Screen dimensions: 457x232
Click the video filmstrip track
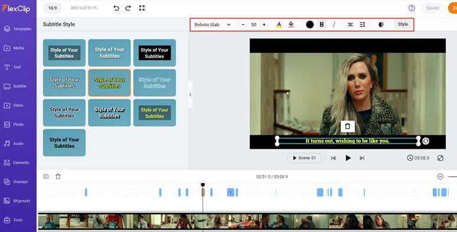247,221
